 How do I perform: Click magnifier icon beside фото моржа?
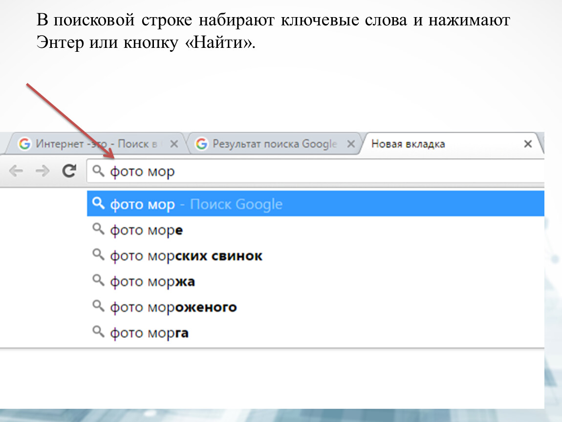coord(98,280)
